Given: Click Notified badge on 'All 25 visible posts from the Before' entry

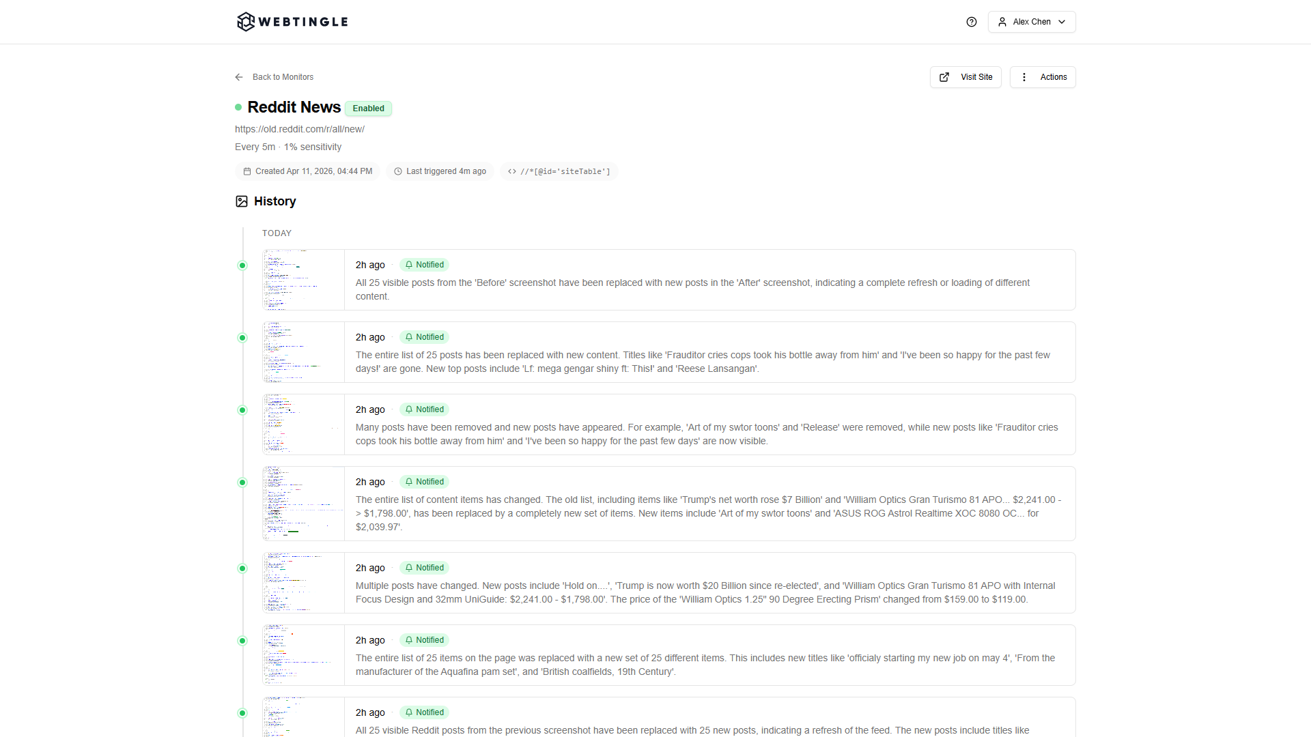Looking at the screenshot, I should 424,265.
